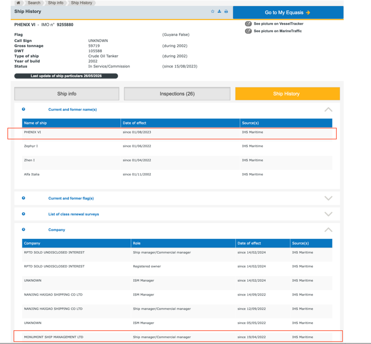Click help icon beside List of class renewal surveys
The image size is (371, 344).
pyautogui.click(x=23, y=214)
